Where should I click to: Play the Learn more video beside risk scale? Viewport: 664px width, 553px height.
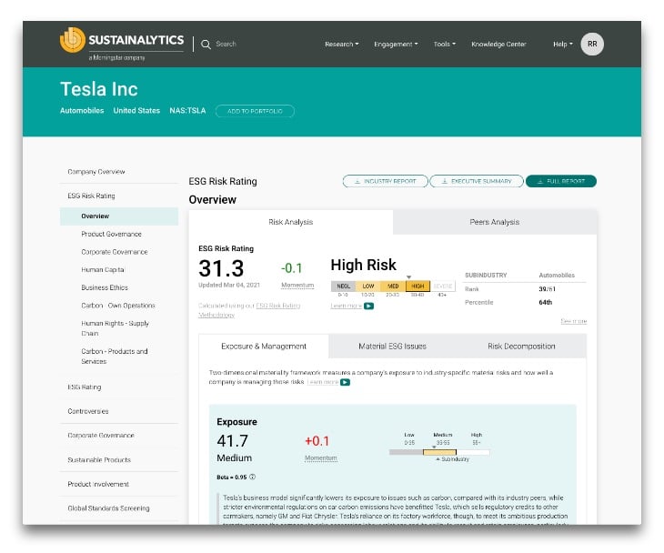[369, 306]
